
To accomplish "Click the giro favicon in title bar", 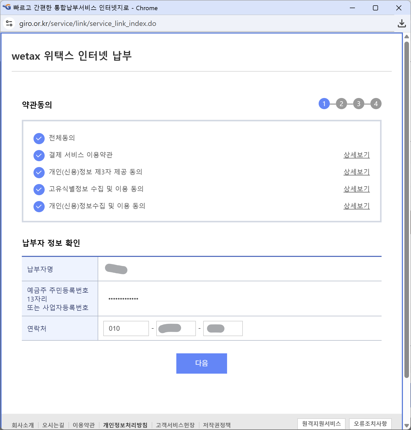I will (x=7, y=7).
